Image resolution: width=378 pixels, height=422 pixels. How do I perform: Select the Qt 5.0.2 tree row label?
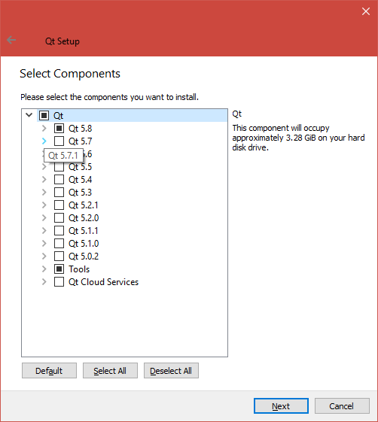point(84,257)
